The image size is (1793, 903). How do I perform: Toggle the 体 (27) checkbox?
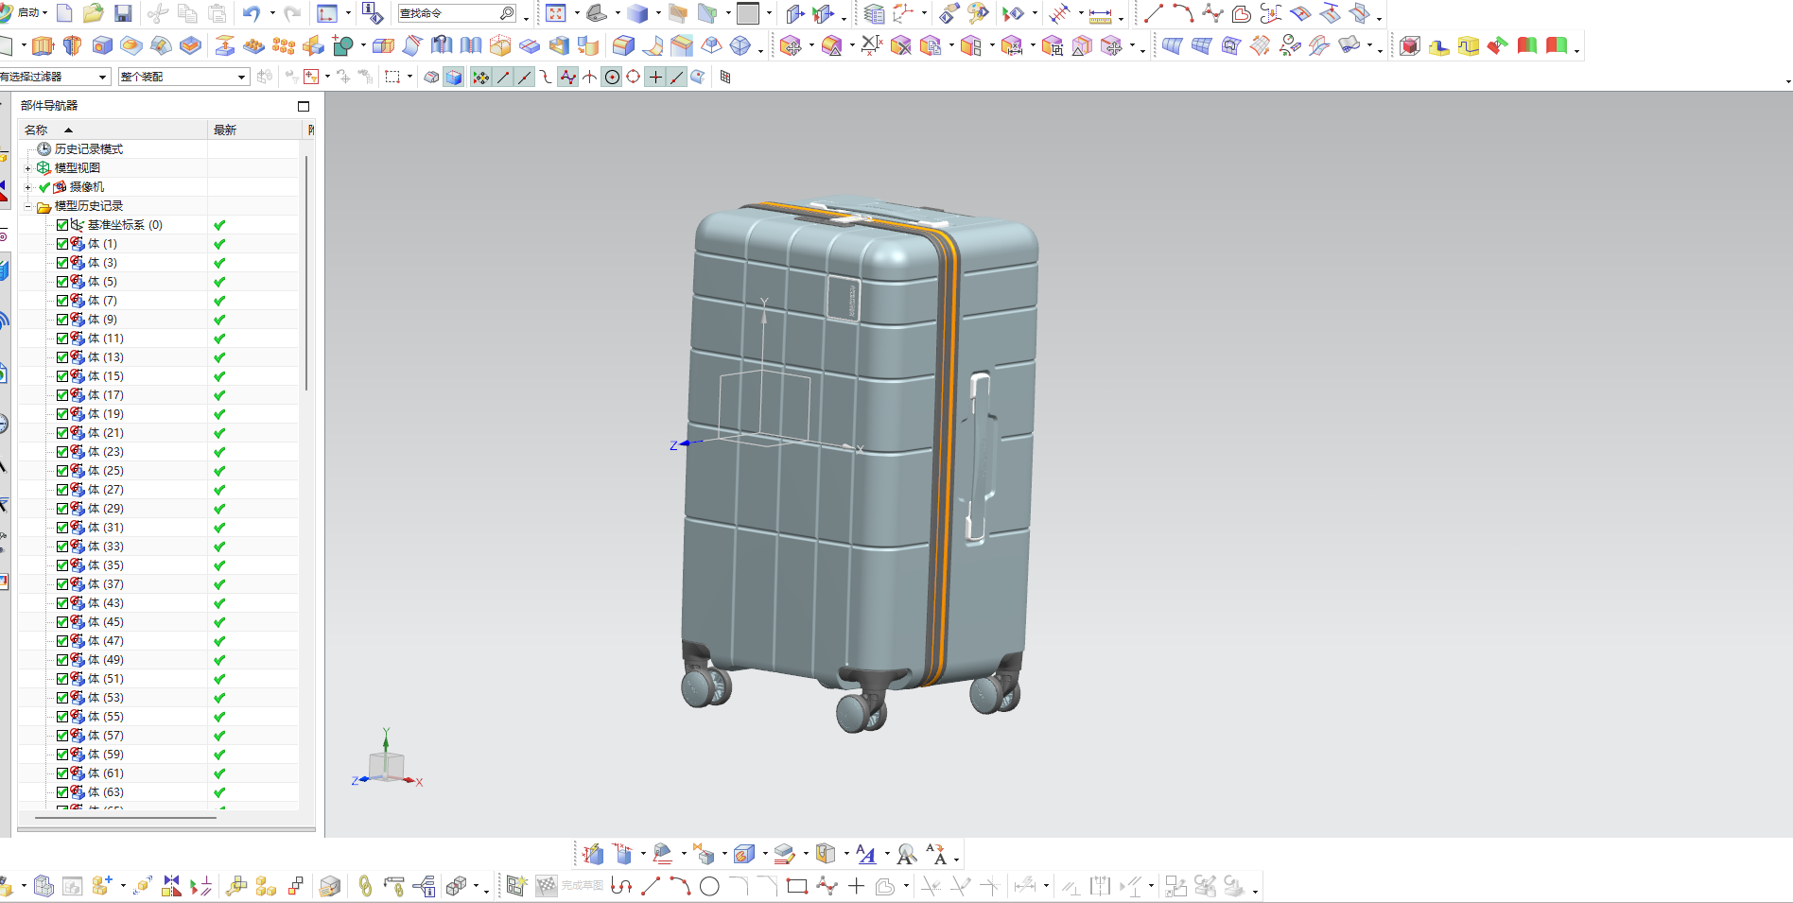click(62, 490)
